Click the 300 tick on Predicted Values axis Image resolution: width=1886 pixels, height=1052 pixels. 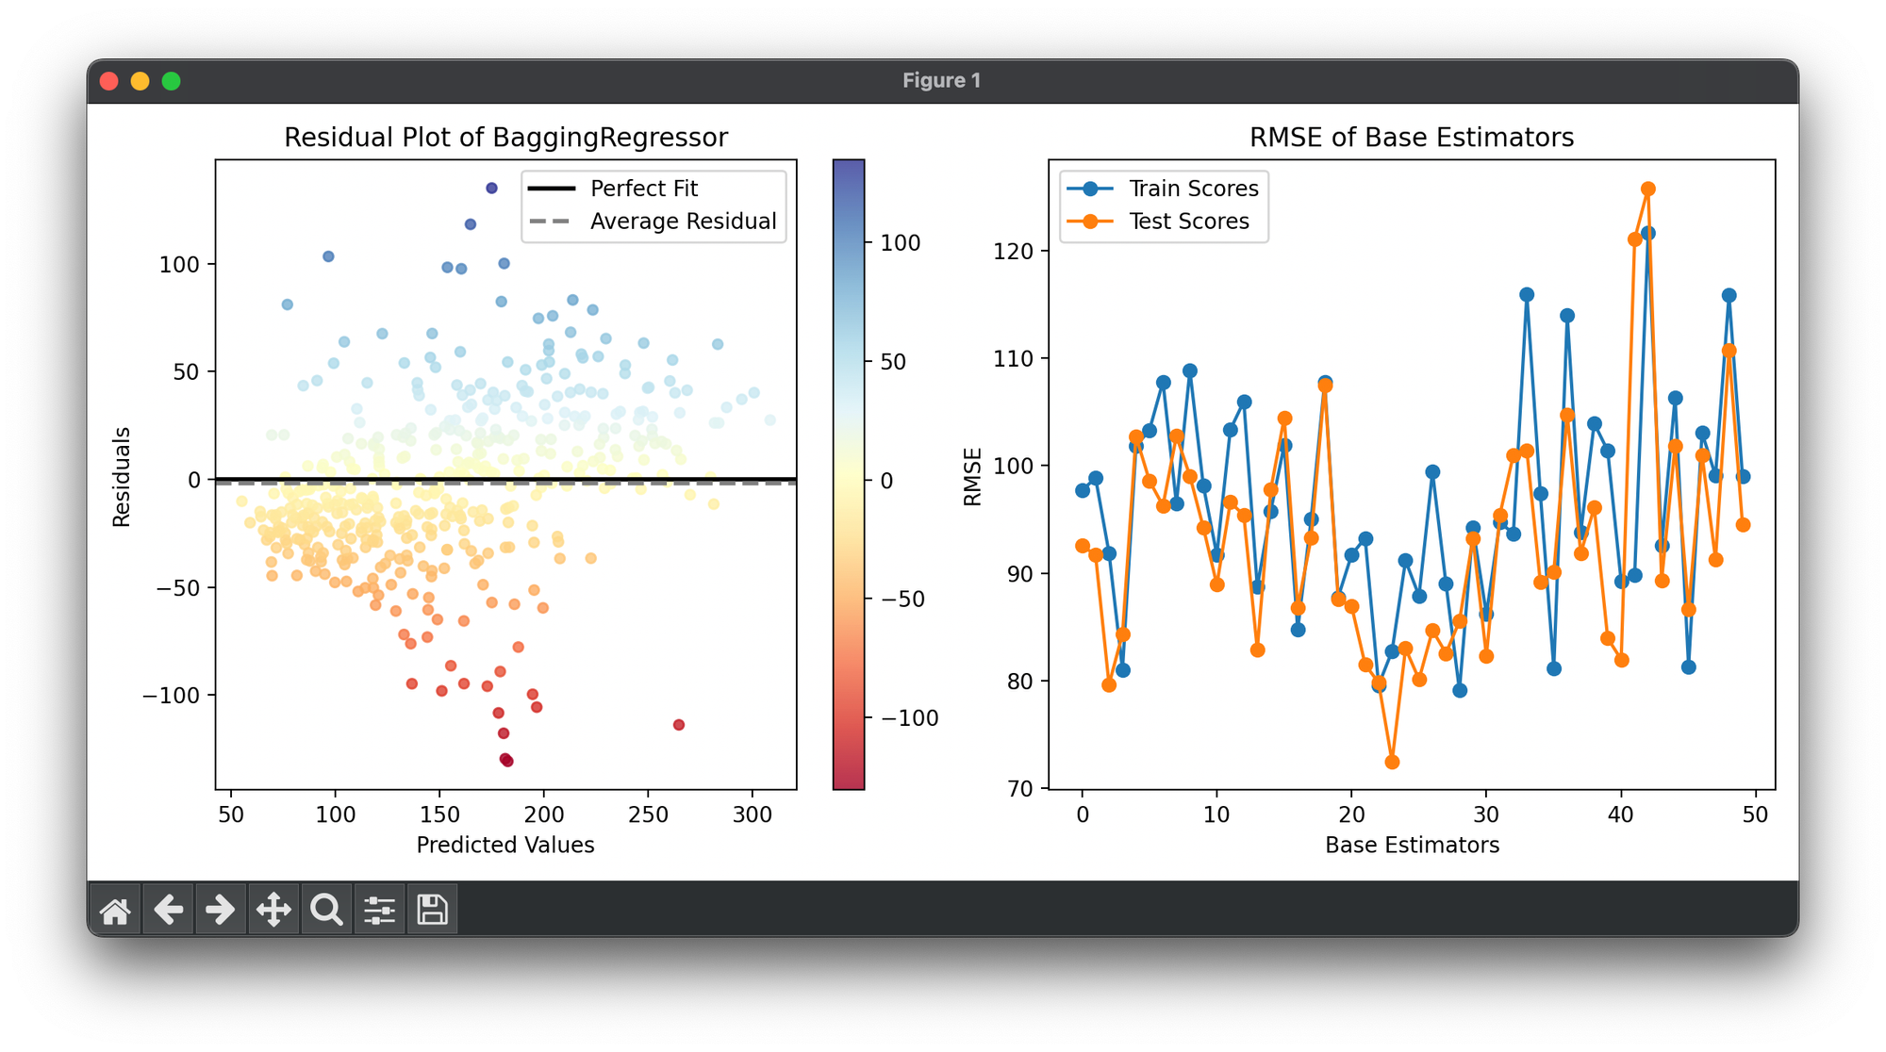[753, 814]
